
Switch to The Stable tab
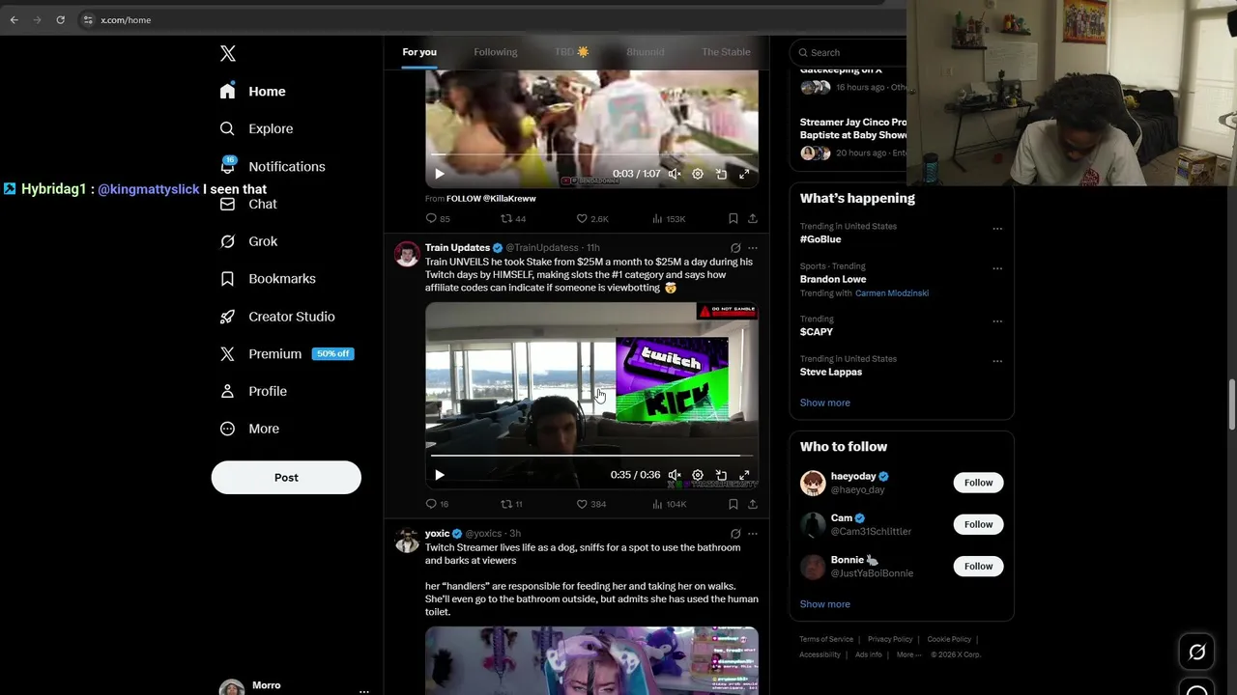tap(726, 52)
